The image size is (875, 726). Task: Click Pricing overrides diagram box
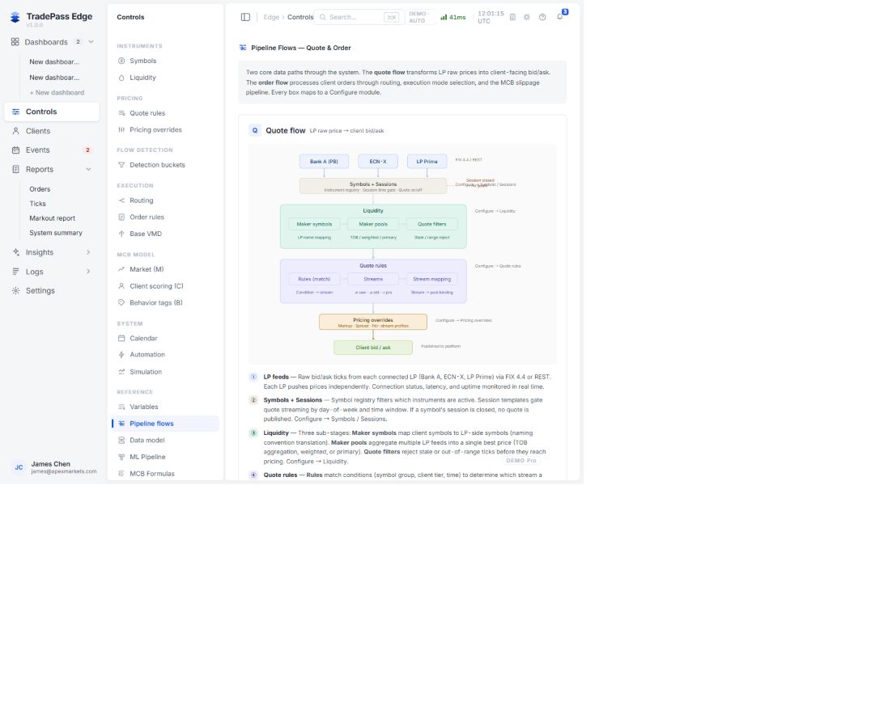pos(373,322)
